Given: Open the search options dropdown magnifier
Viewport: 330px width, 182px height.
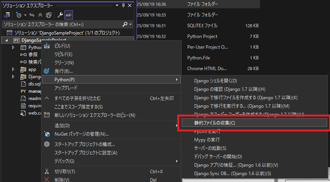Looking at the screenshot, I should click(x=126, y=24).
